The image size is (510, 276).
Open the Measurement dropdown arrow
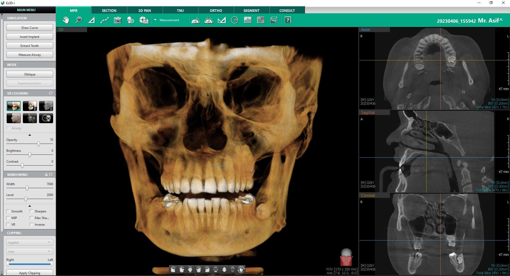[155, 20]
